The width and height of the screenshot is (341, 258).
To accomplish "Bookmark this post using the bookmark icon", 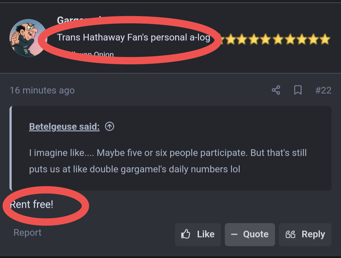I will (297, 90).
